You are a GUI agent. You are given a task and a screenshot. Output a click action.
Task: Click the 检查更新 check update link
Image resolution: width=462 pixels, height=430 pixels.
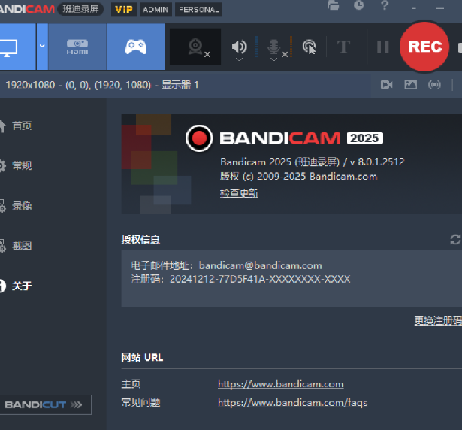pos(239,193)
